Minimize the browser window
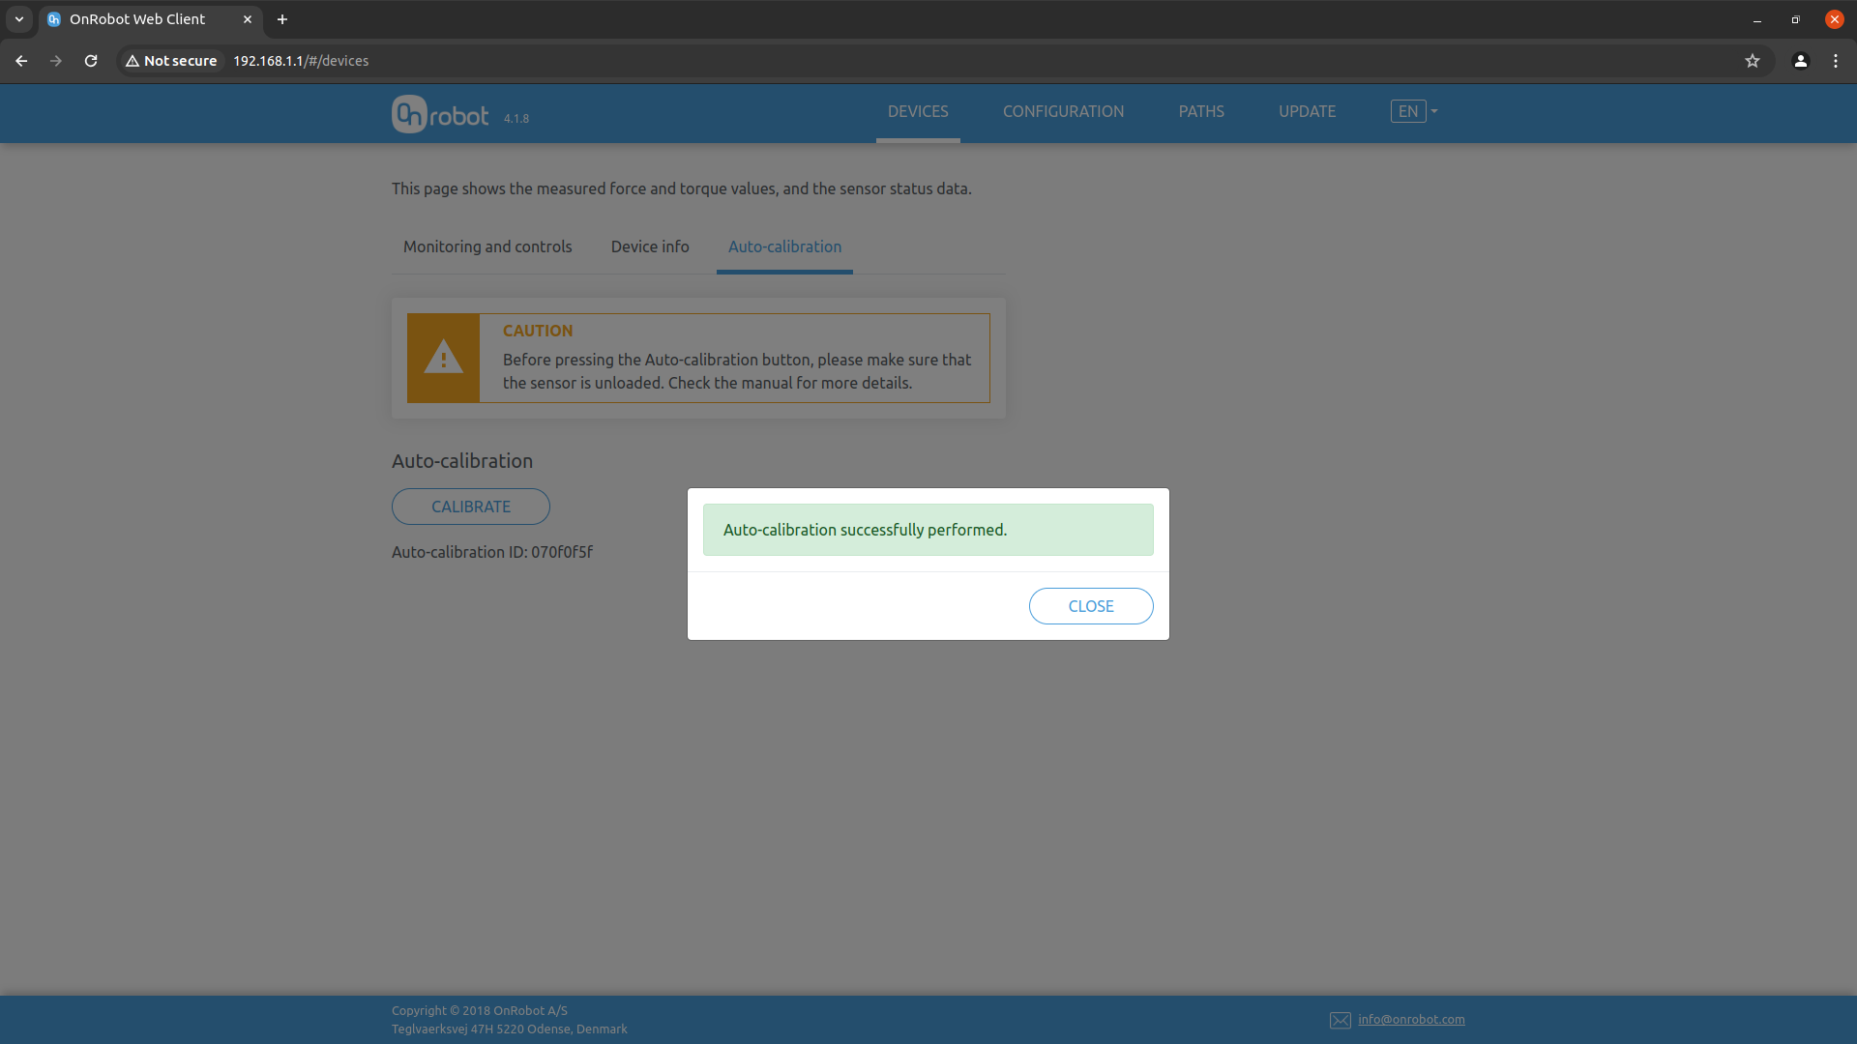 1757,19
